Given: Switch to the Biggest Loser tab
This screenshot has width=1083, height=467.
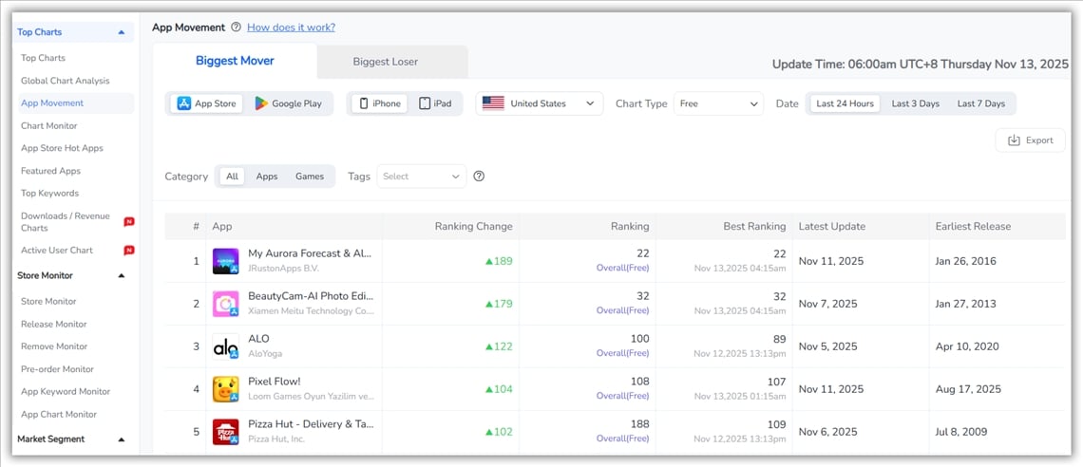Looking at the screenshot, I should click(x=385, y=62).
